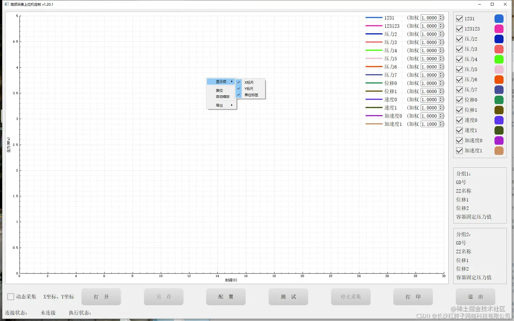Click the weight stepper arrows for 压力3
The image size is (514, 321).
(441, 42)
